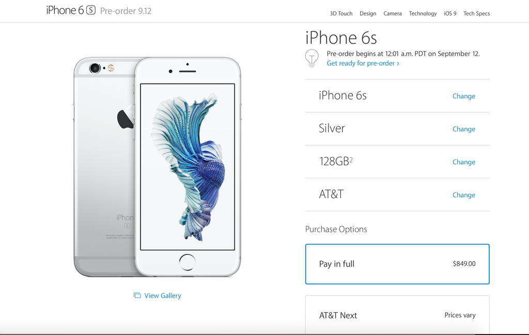The image size is (529, 335).
Task: Click the View Gallery icon
Action: 137,296
